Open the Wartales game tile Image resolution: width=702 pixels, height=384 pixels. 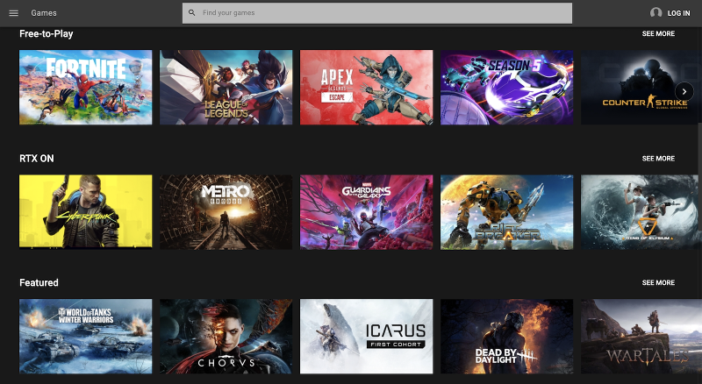pos(640,336)
